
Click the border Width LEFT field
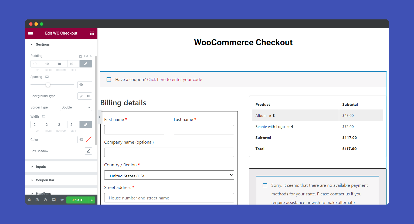(x=73, y=125)
